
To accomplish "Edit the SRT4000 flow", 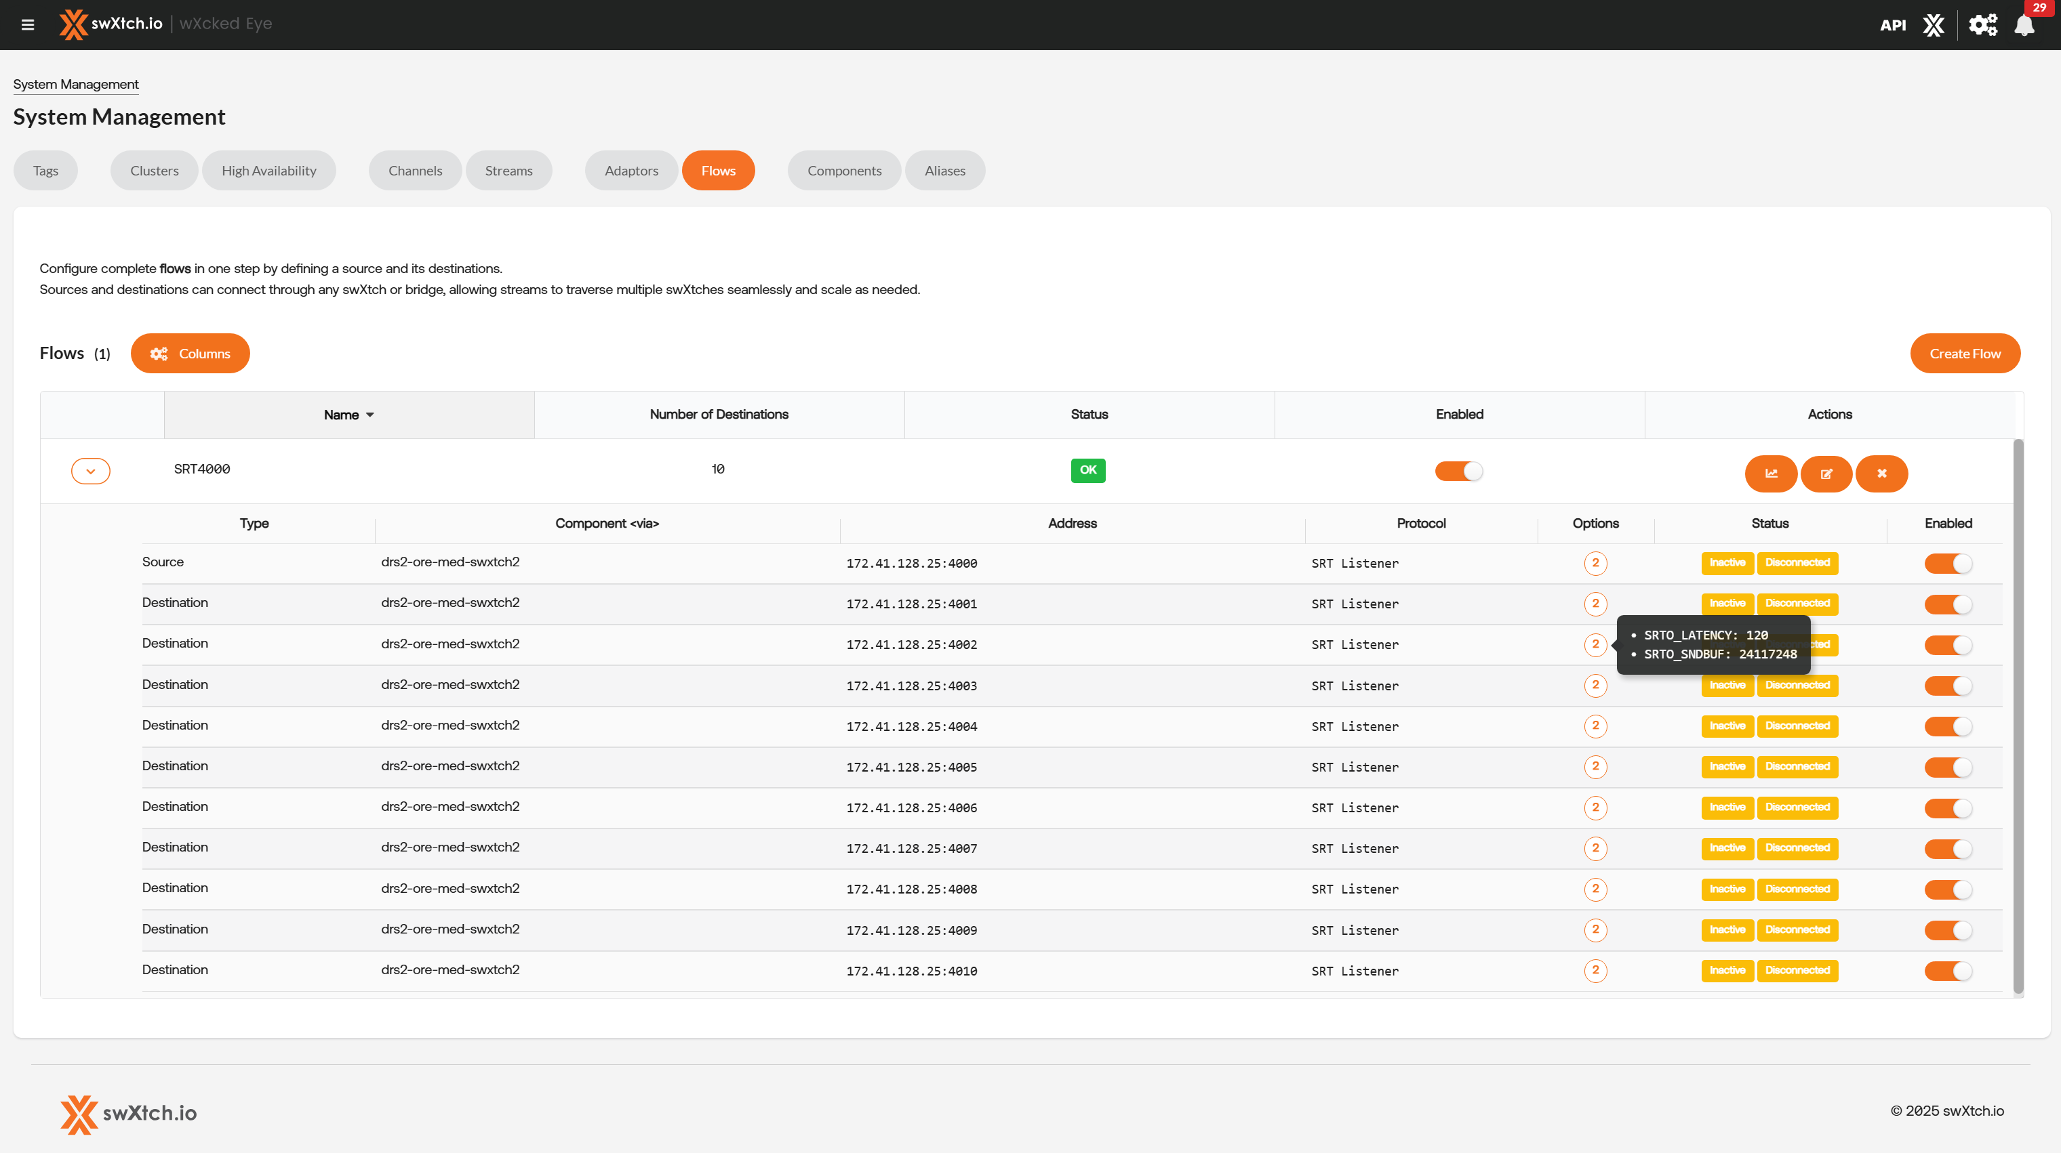I will click(x=1826, y=474).
